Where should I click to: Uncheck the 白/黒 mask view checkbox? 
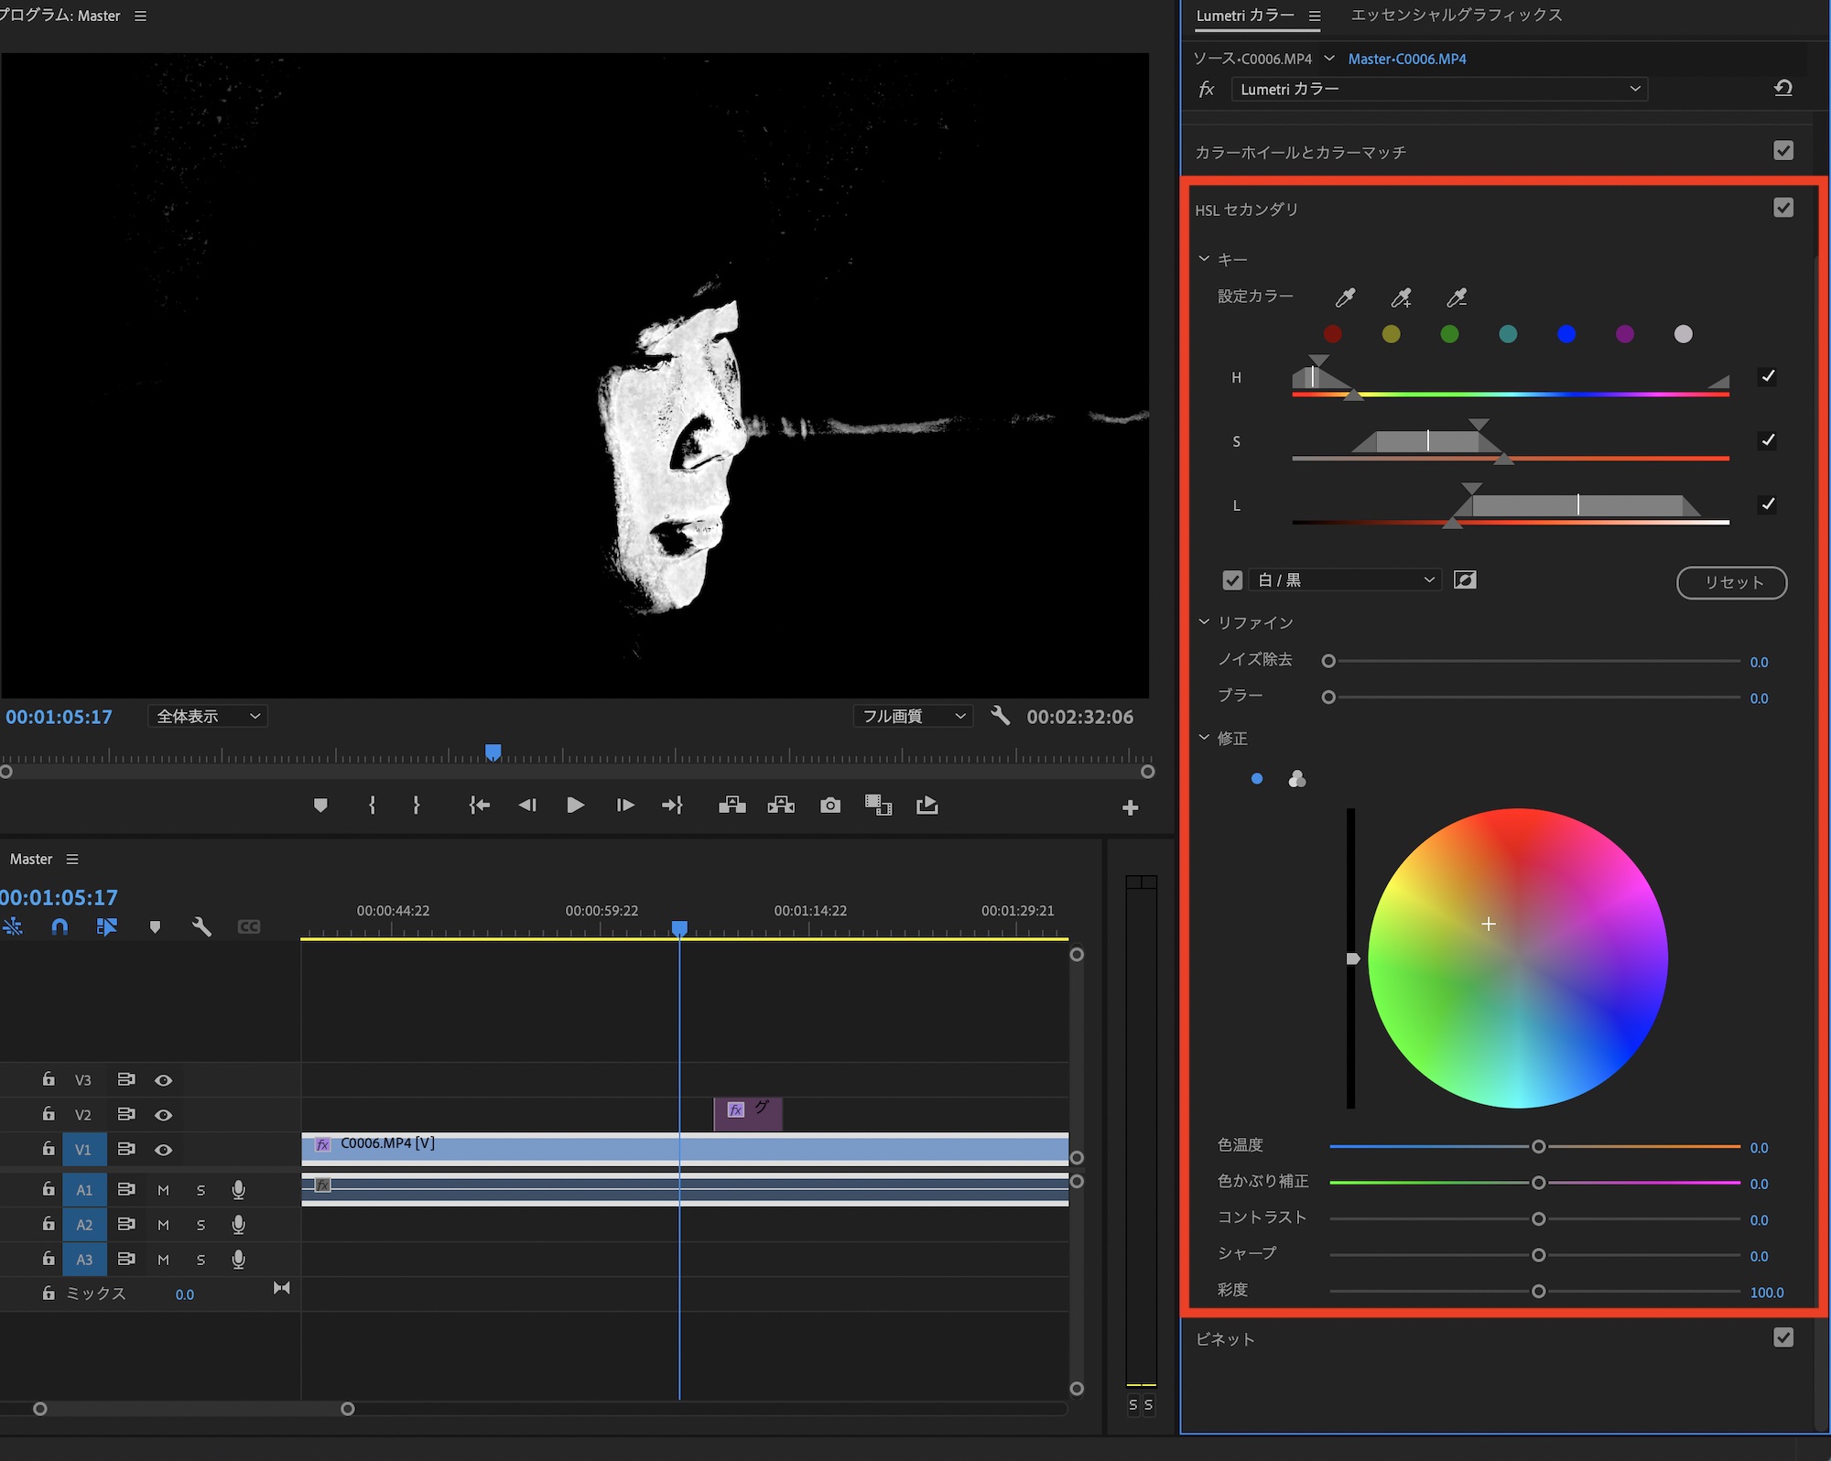tap(1232, 580)
